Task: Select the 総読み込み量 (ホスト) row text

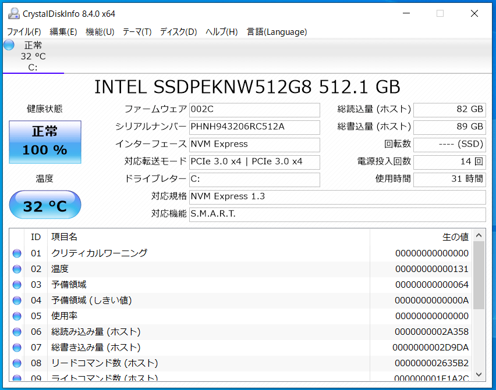Action: [96, 332]
